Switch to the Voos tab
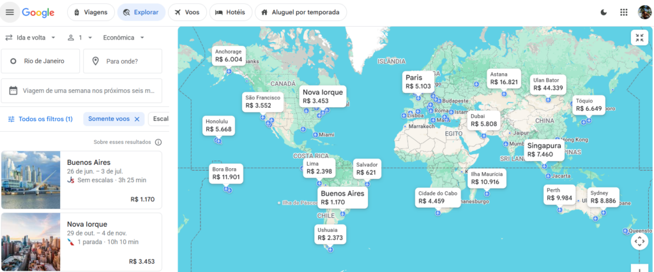654x272 pixels. pos(187,12)
